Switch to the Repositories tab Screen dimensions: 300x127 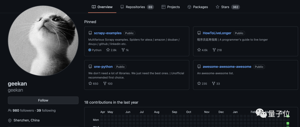(x=137, y=7)
